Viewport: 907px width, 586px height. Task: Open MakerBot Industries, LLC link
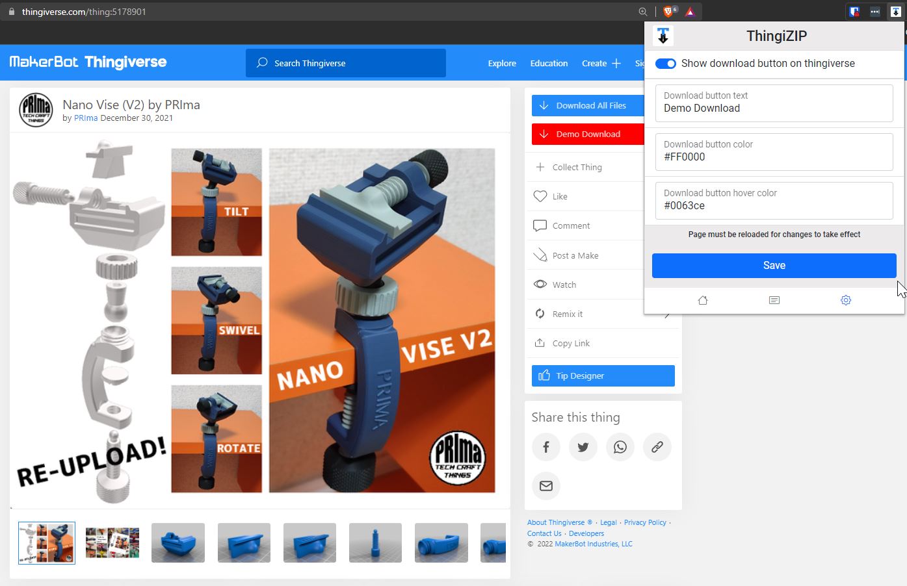click(x=594, y=544)
